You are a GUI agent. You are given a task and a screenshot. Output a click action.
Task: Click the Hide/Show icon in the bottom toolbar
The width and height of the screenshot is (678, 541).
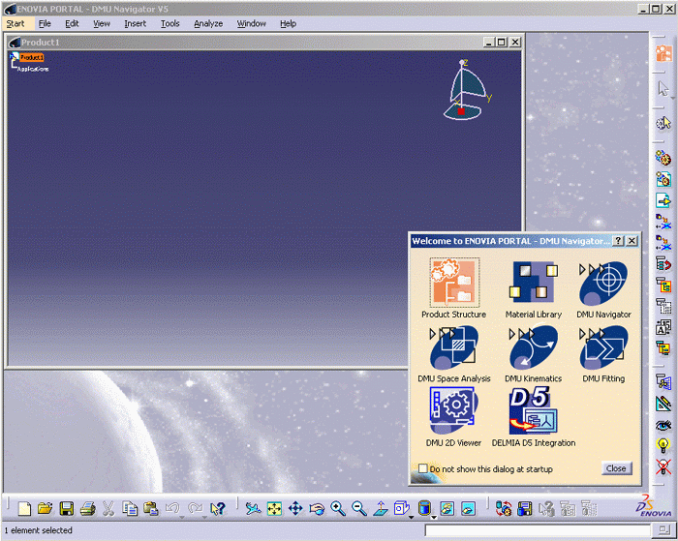447,509
